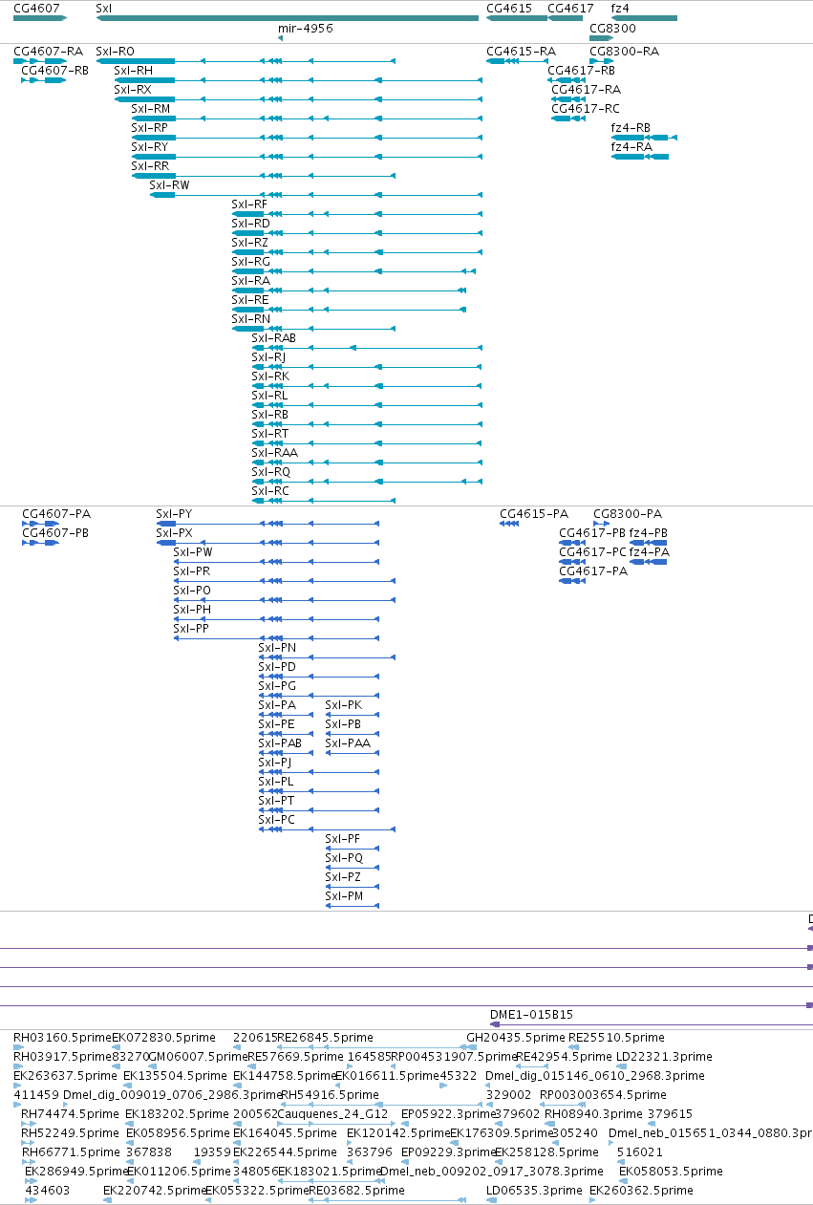813x1205 pixels.
Task: Select protein CG4607-PA label
Action: coord(56,514)
